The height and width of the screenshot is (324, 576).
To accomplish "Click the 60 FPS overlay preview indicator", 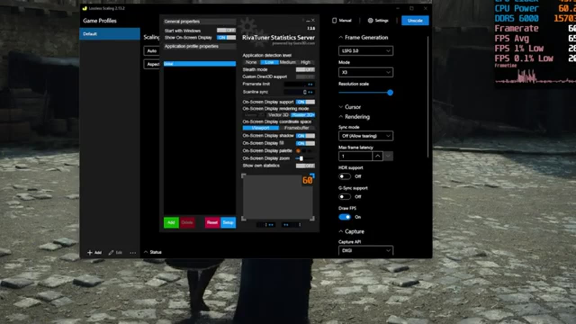I will point(307,180).
